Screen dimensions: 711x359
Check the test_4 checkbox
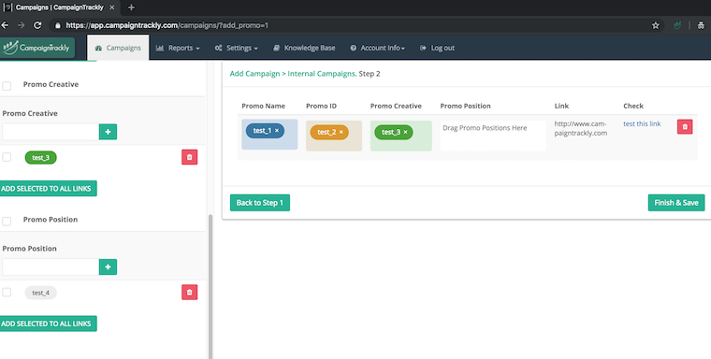click(x=7, y=293)
